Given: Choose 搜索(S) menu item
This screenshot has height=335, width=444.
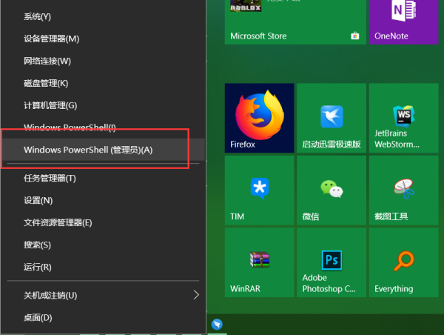Looking at the screenshot, I should [103, 245].
